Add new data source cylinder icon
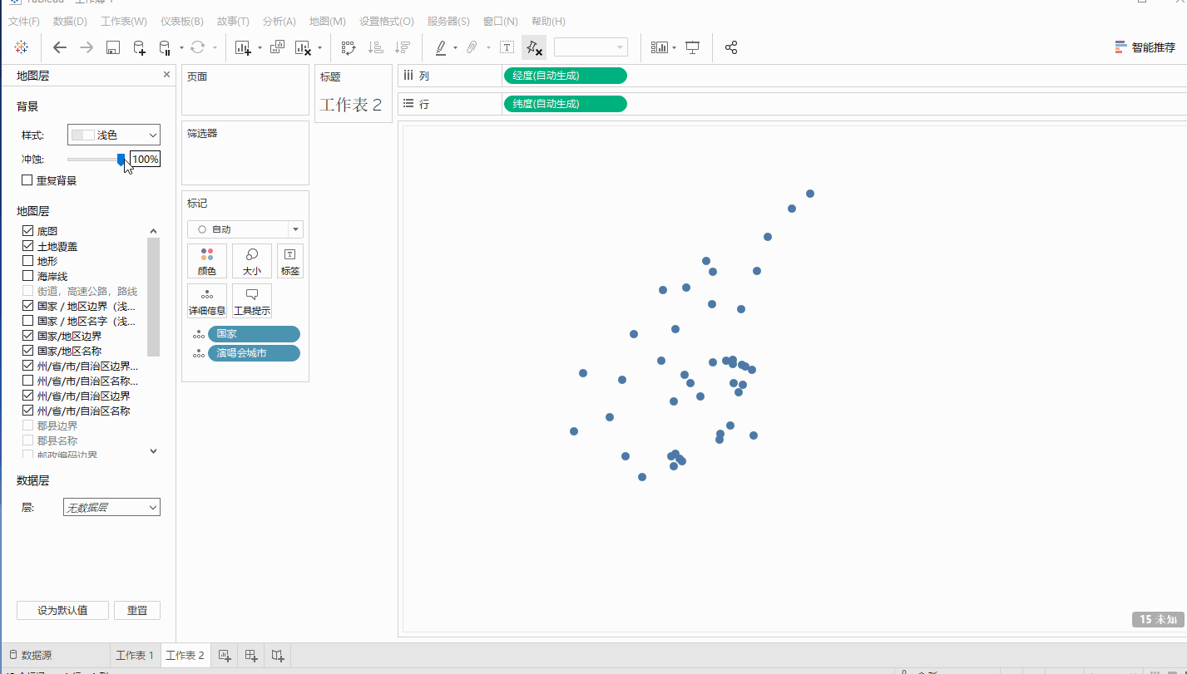The height and width of the screenshot is (674, 1187). [140, 47]
